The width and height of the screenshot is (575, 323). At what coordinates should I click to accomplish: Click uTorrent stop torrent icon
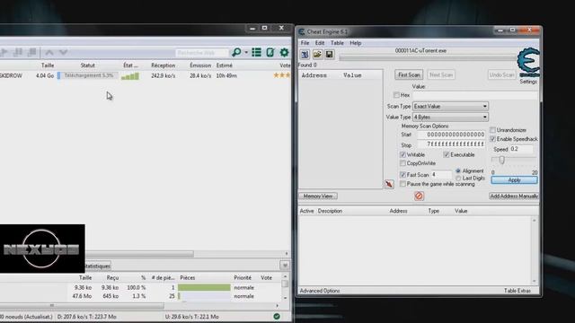(32, 52)
